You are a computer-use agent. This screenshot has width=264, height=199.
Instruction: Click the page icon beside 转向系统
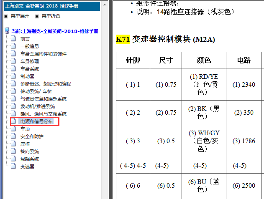(x=13, y=151)
